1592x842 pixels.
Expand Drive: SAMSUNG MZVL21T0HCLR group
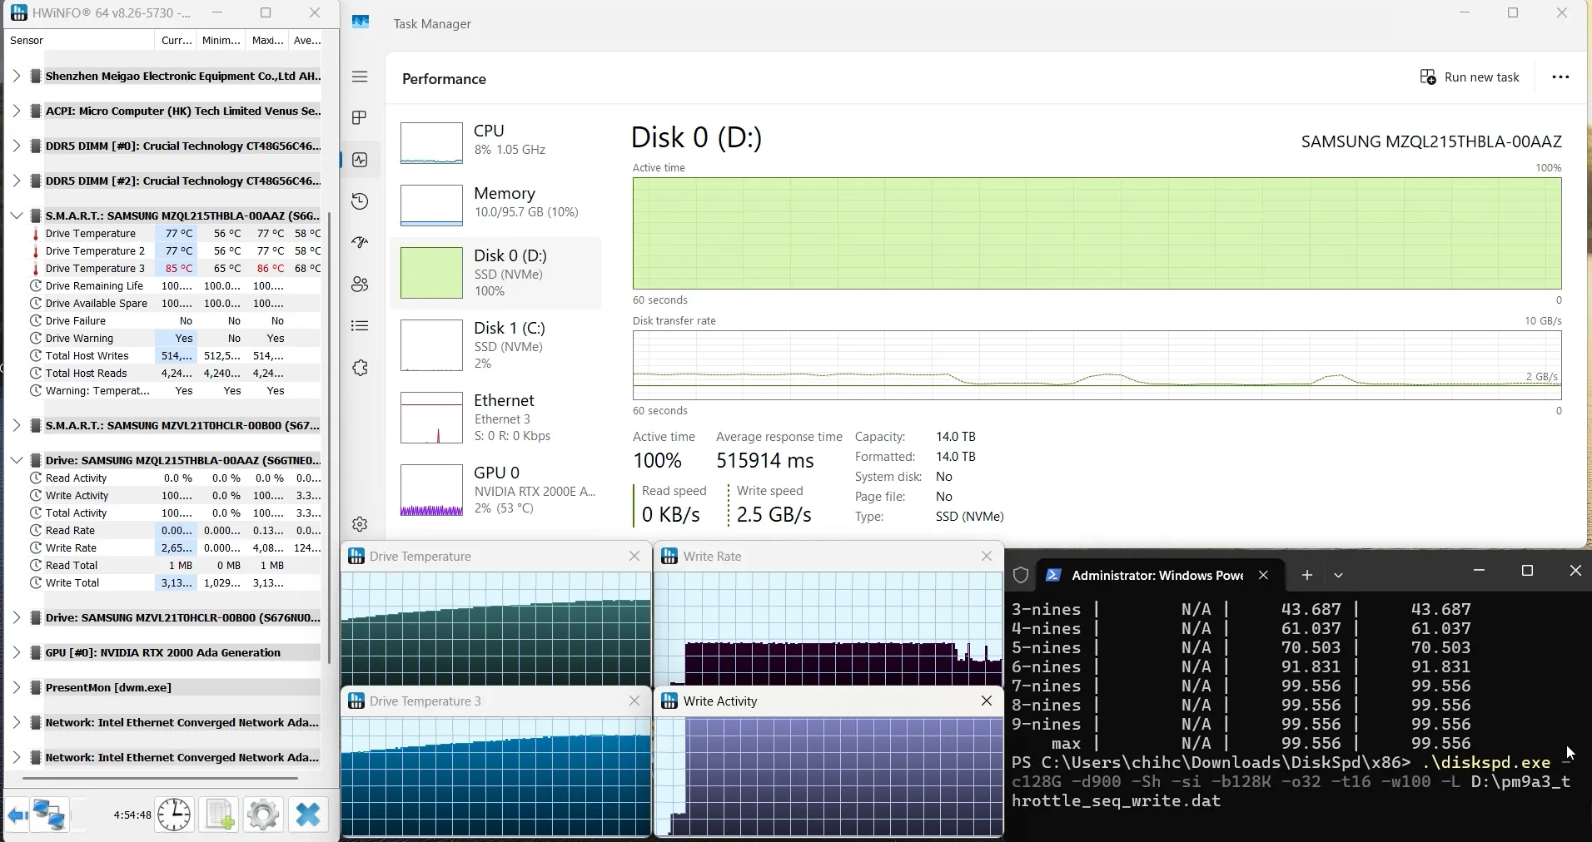[x=16, y=617]
